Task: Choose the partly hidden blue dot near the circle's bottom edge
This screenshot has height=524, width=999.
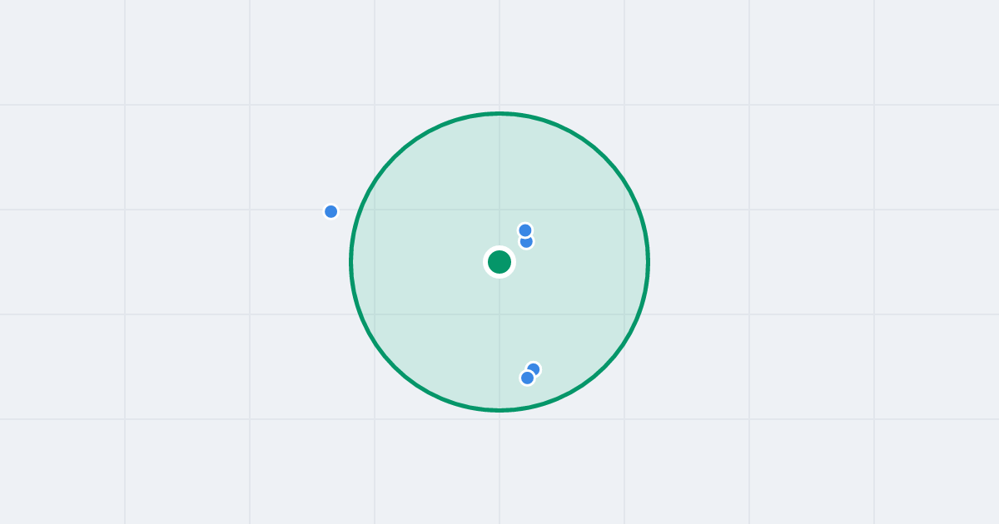Action: pos(534,369)
